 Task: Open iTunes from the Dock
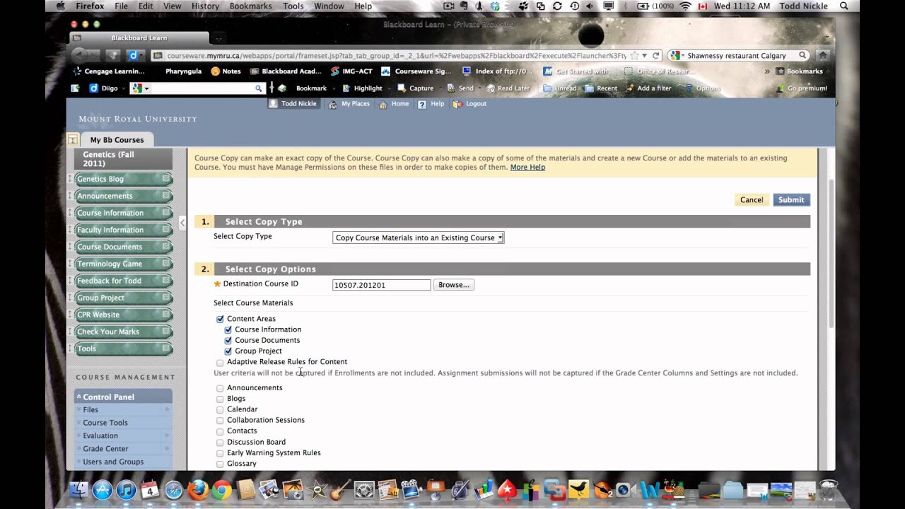[x=126, y=489]
